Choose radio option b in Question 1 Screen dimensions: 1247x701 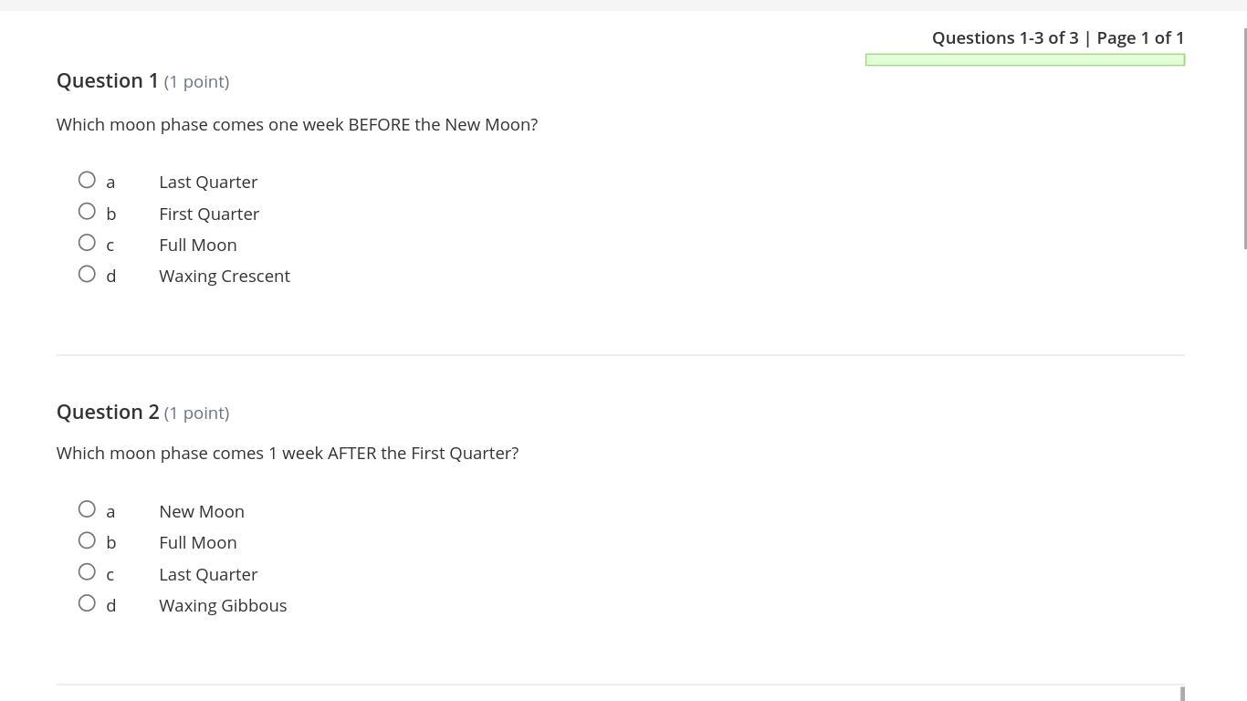click(x=87, y=212)
